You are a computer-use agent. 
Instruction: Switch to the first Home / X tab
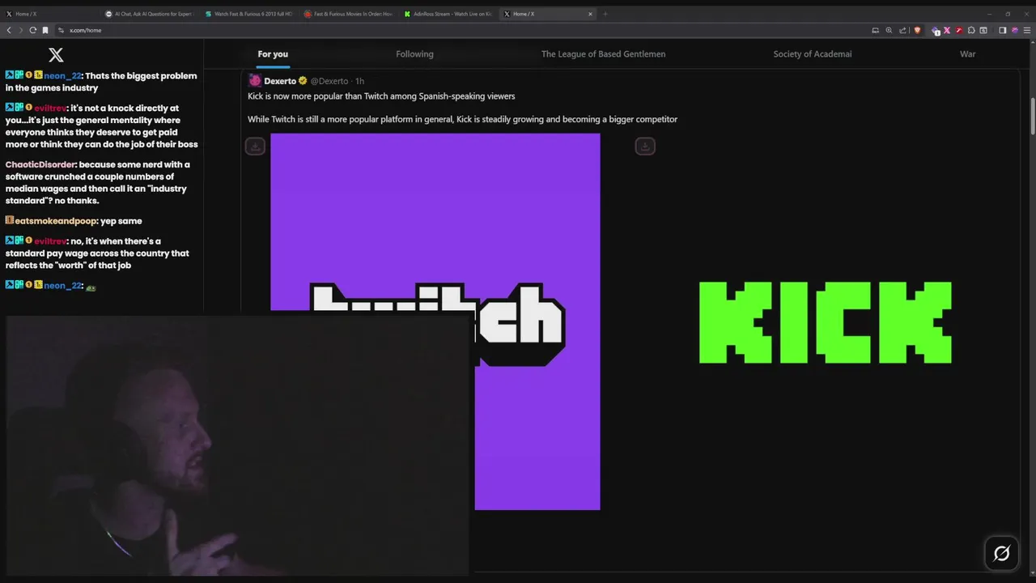49,14
